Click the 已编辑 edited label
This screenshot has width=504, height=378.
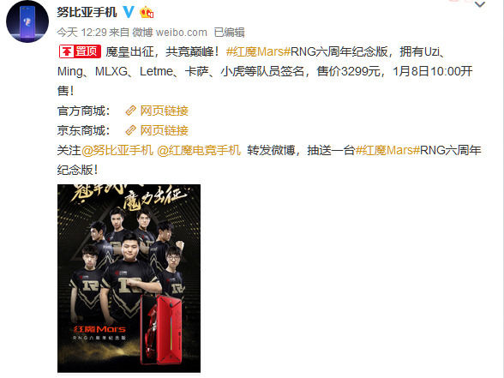click(229, 33)
